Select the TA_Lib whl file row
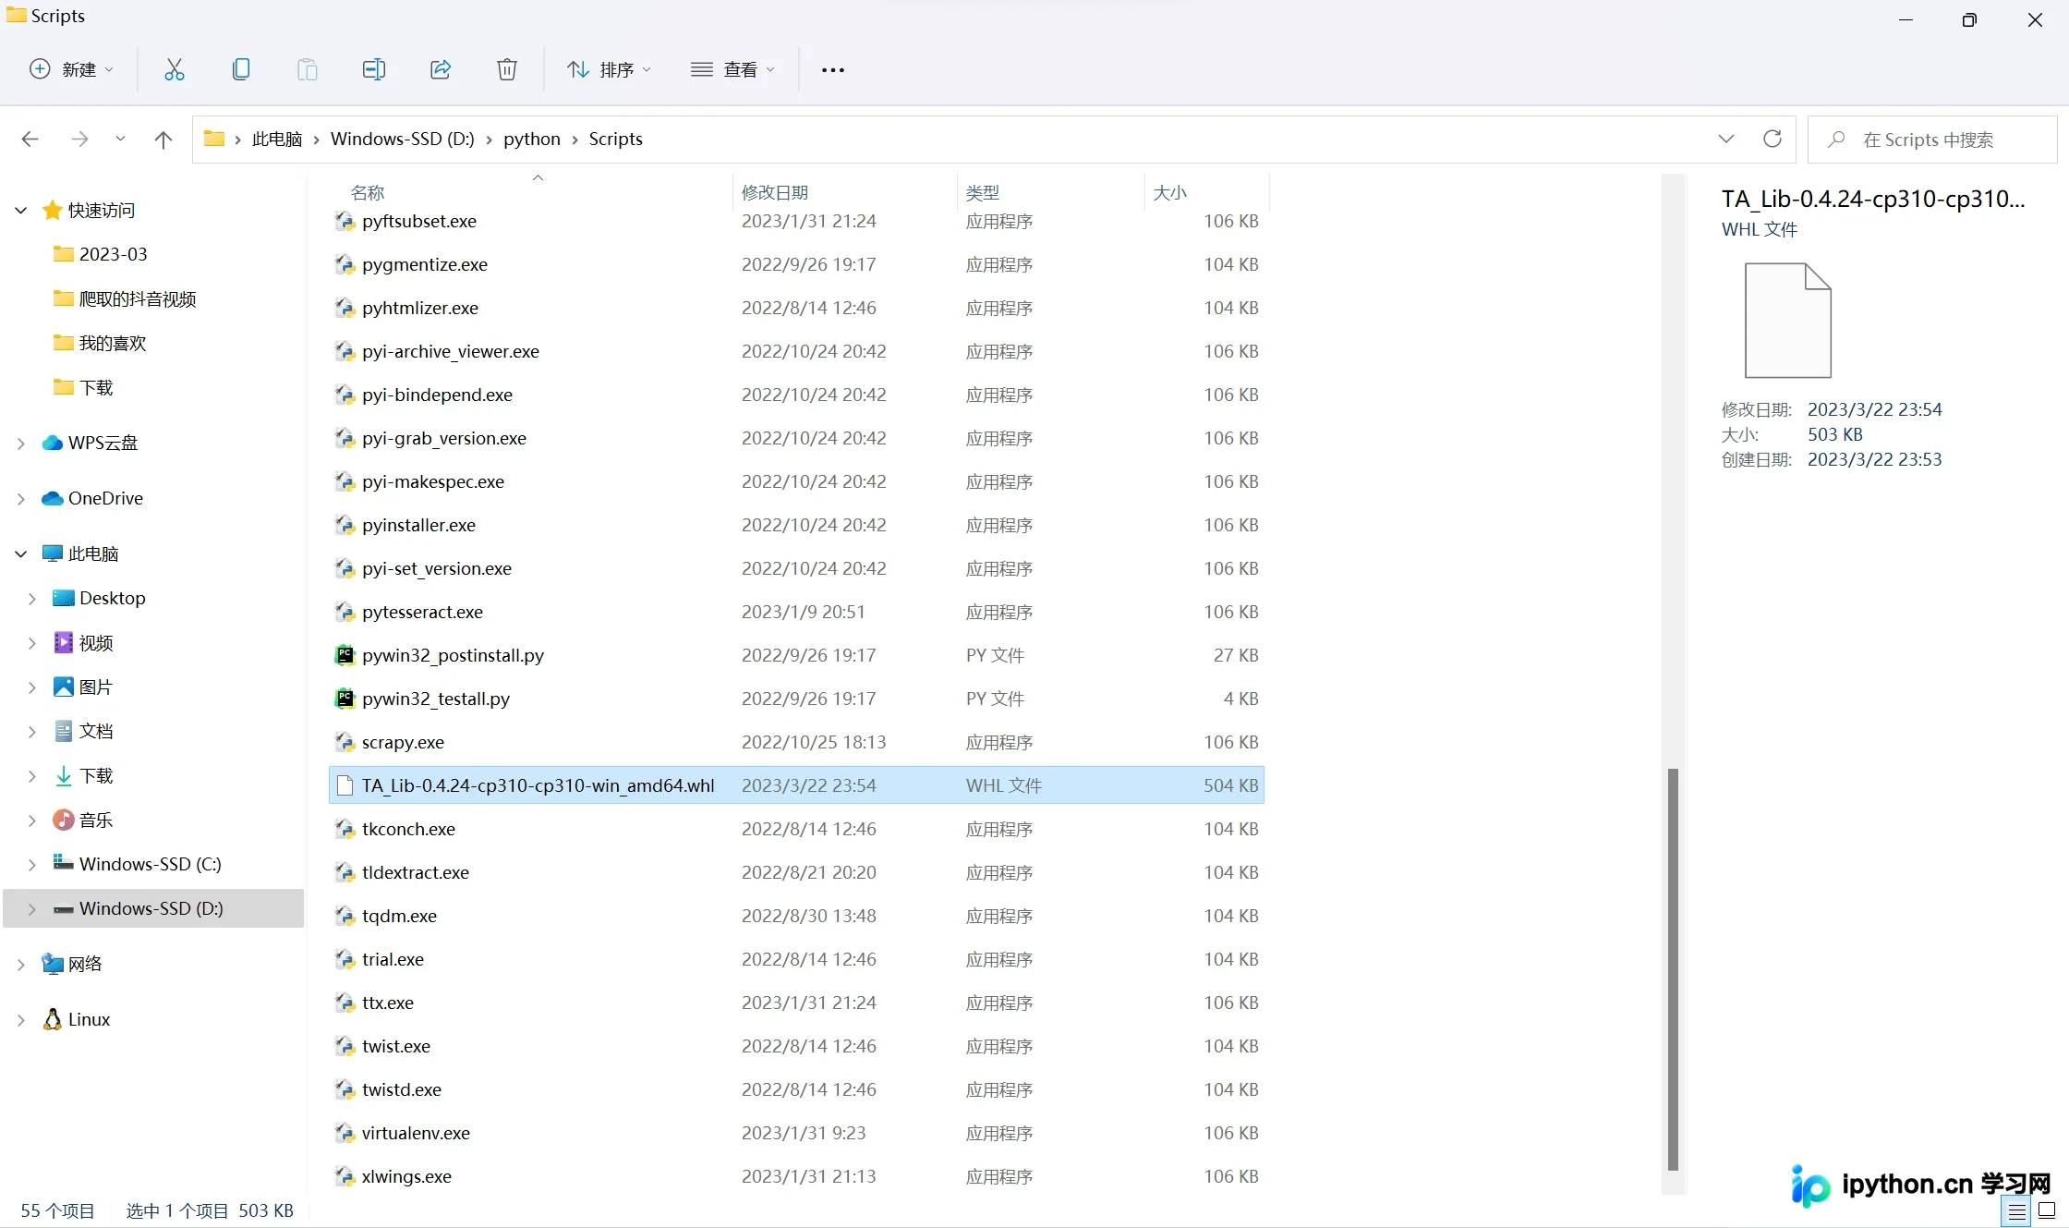Screen dimensions: 2069x1228 (796, 785)
